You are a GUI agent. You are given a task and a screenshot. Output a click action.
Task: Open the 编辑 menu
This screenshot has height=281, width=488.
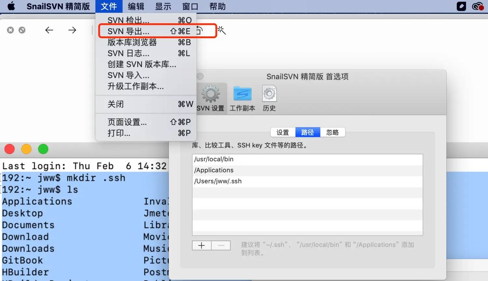(x=136, y=6)
